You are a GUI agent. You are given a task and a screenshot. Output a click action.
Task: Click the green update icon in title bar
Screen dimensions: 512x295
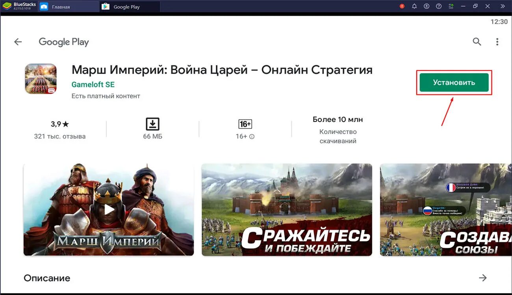click(x=451, y=6)
